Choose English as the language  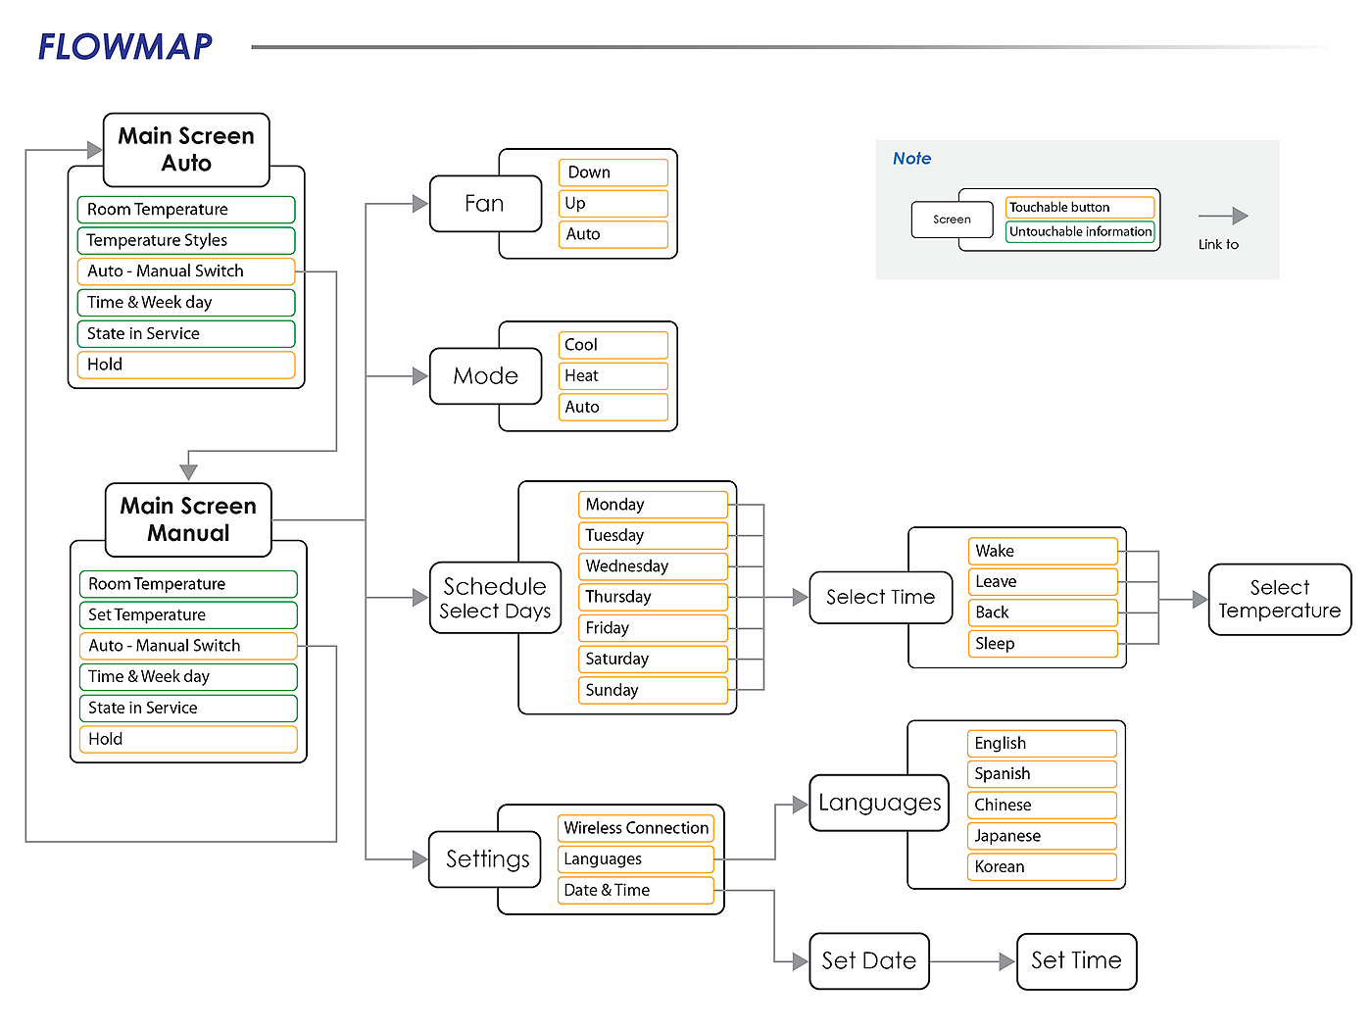(1043, 744)
